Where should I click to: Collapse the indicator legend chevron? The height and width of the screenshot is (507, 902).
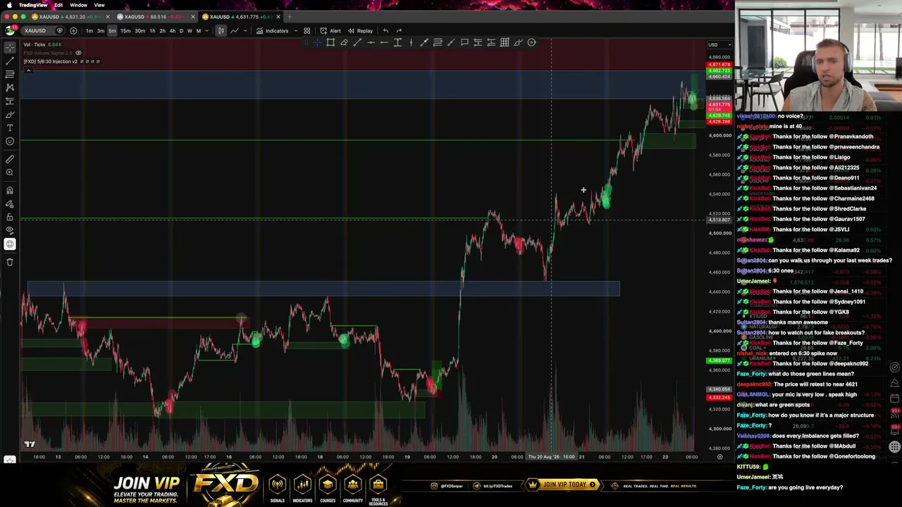point(30,69)
